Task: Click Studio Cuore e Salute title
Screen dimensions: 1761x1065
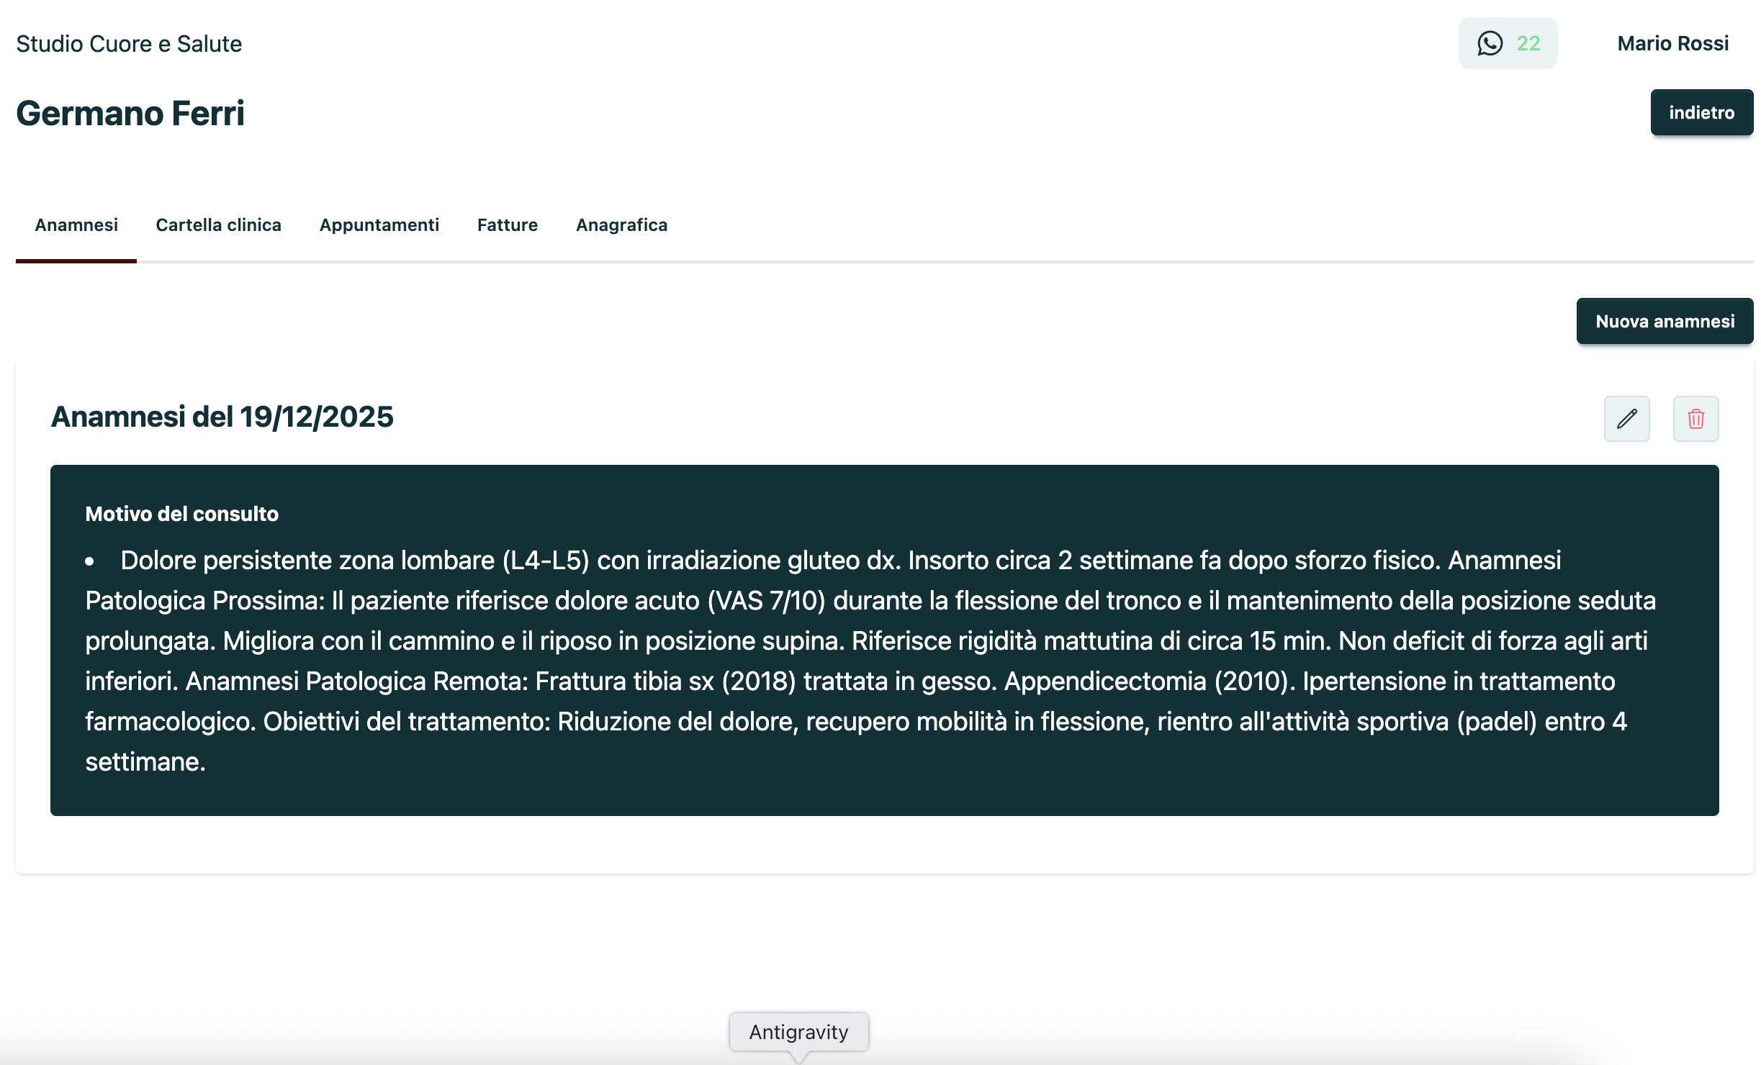Action: point(129,44)
